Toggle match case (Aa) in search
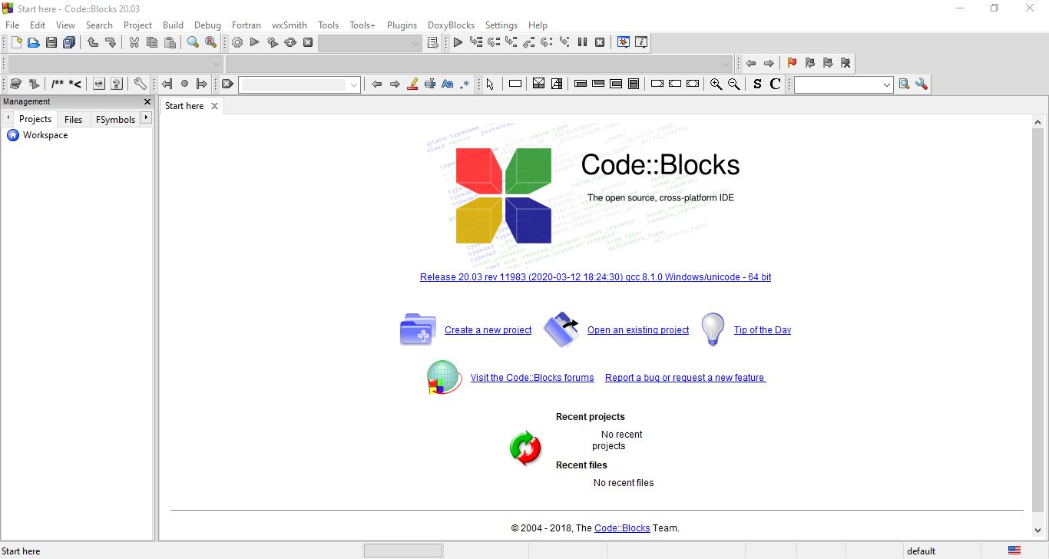The image size is (1049, 559). [448, 84]
